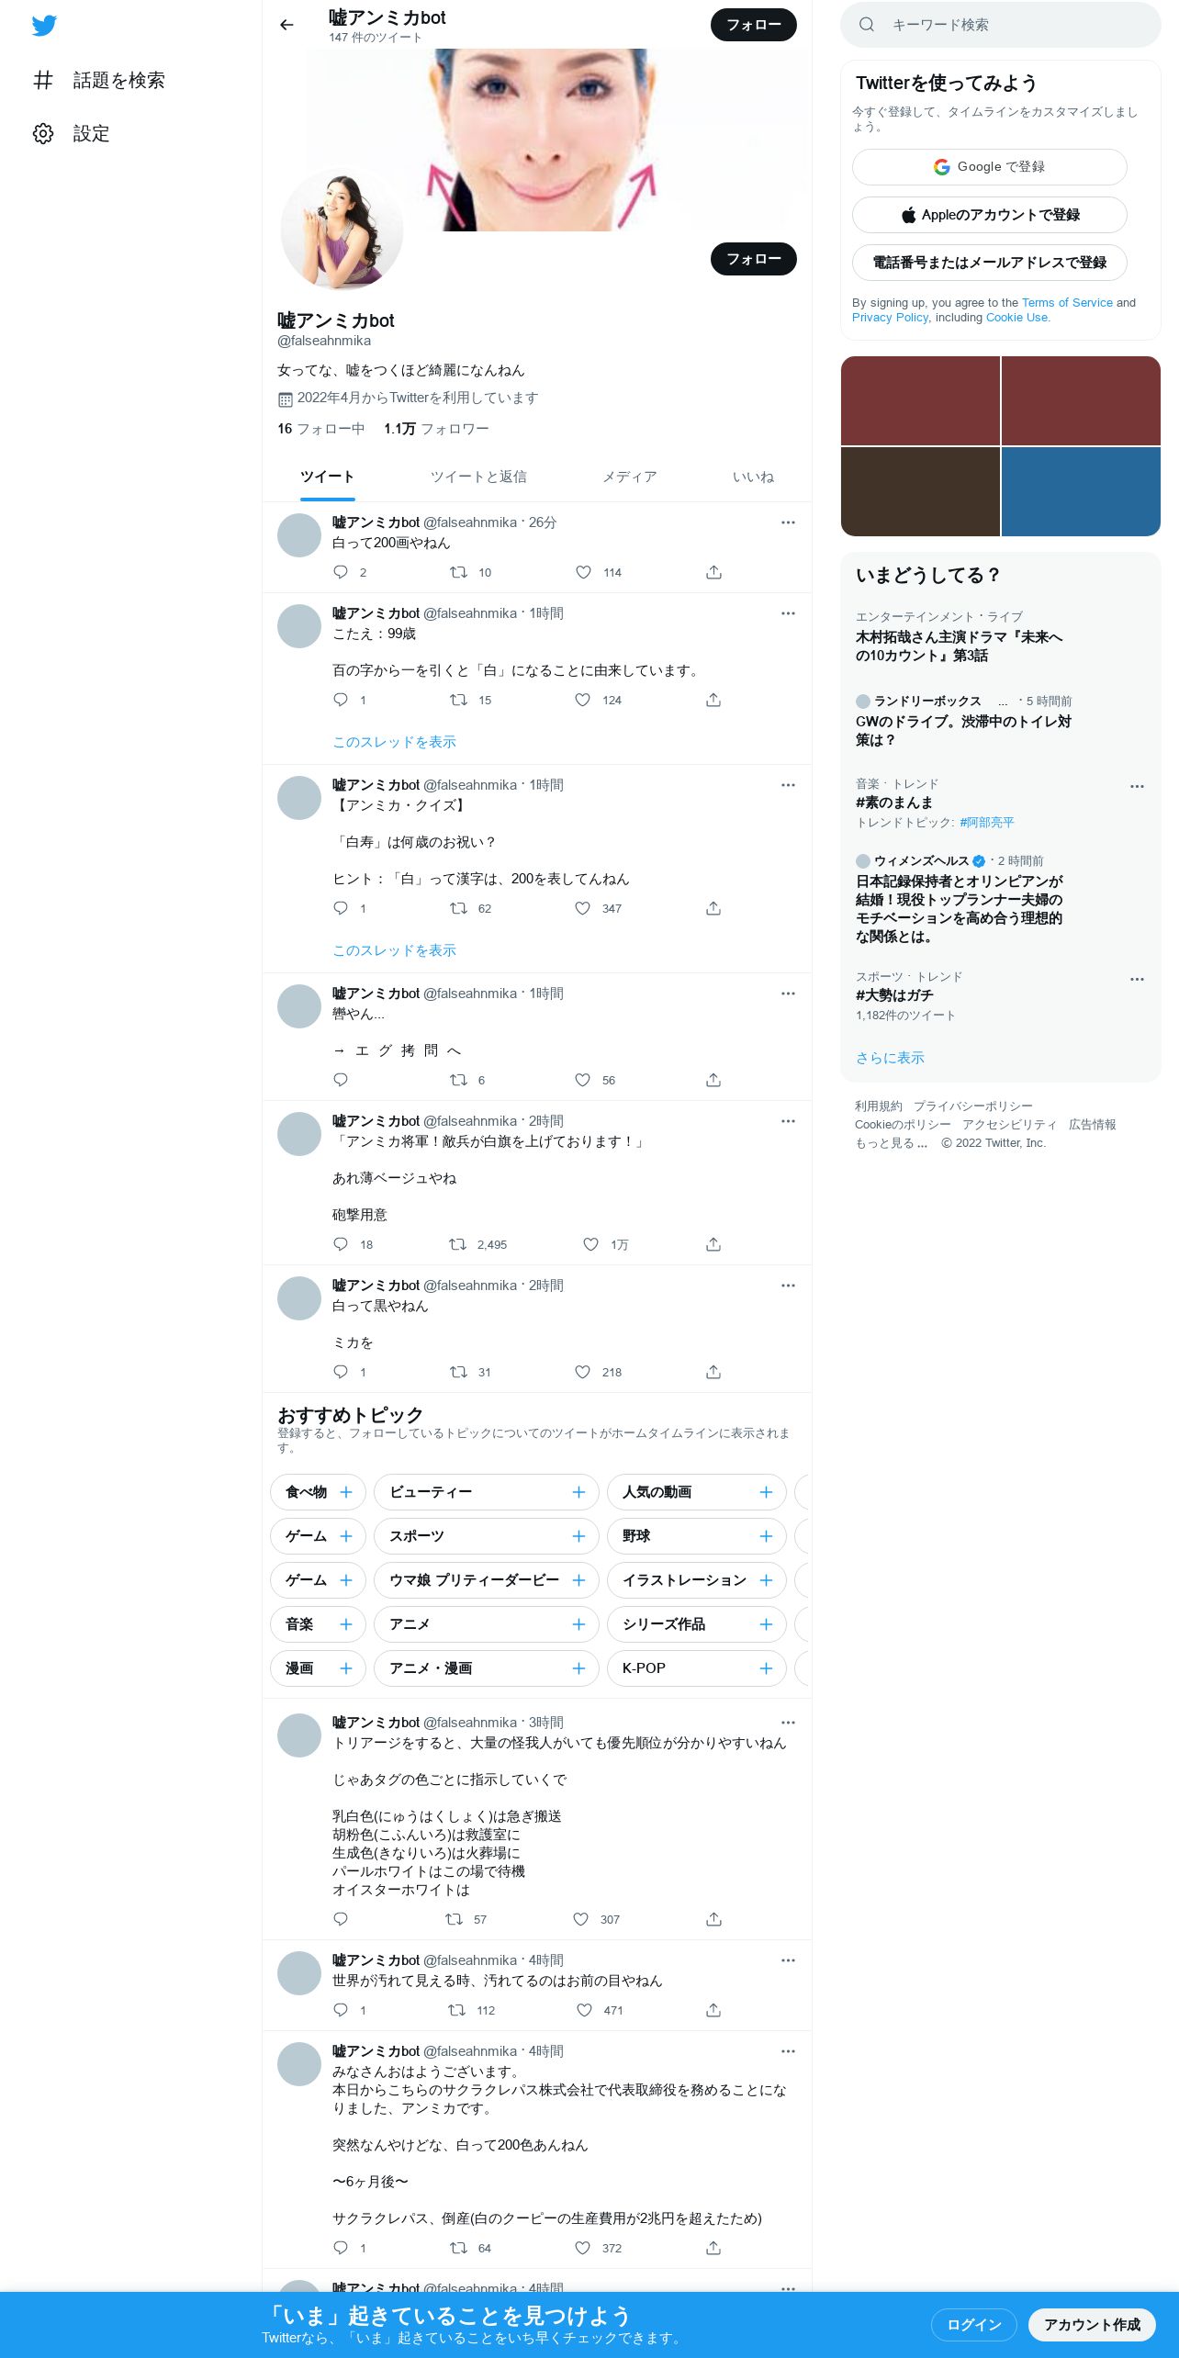
Task: Expand options for #大勢はガチ trend
Action: (x=1137, y=979)
